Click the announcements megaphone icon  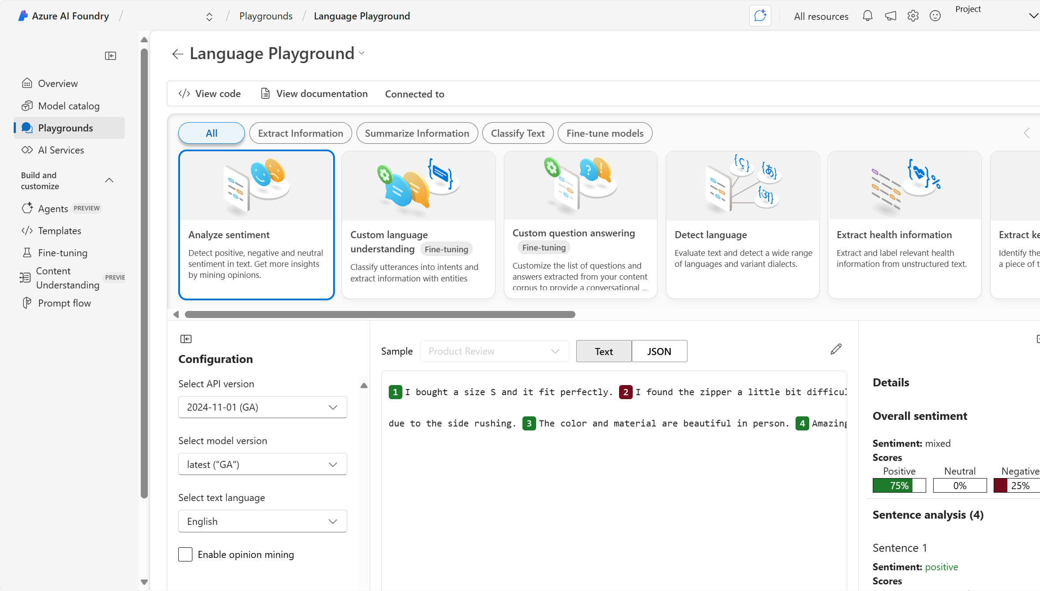890,16
